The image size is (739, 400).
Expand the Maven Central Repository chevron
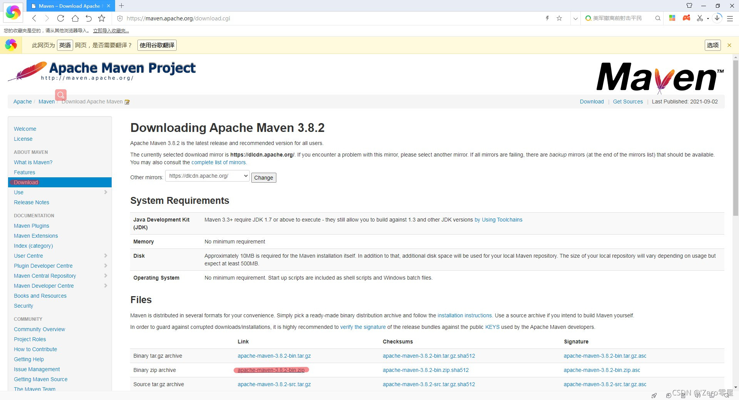click(x=105, y=275)
